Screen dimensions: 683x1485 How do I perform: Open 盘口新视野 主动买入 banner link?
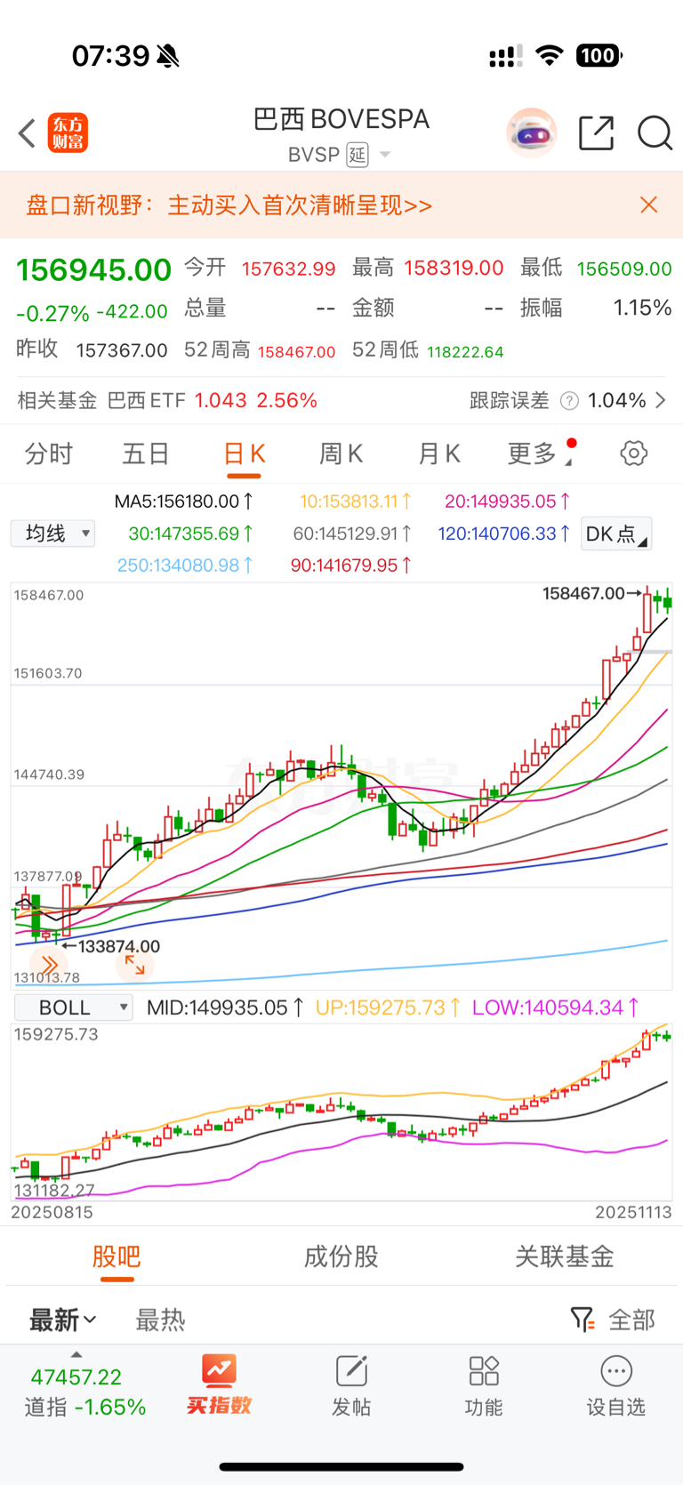pyautogui.click(x=229, y=205)
